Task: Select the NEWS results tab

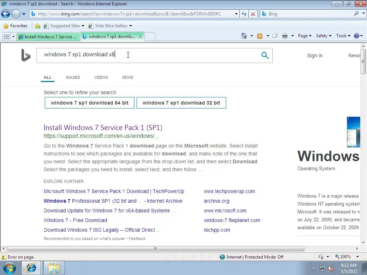Action: click(x=127, y=77)
